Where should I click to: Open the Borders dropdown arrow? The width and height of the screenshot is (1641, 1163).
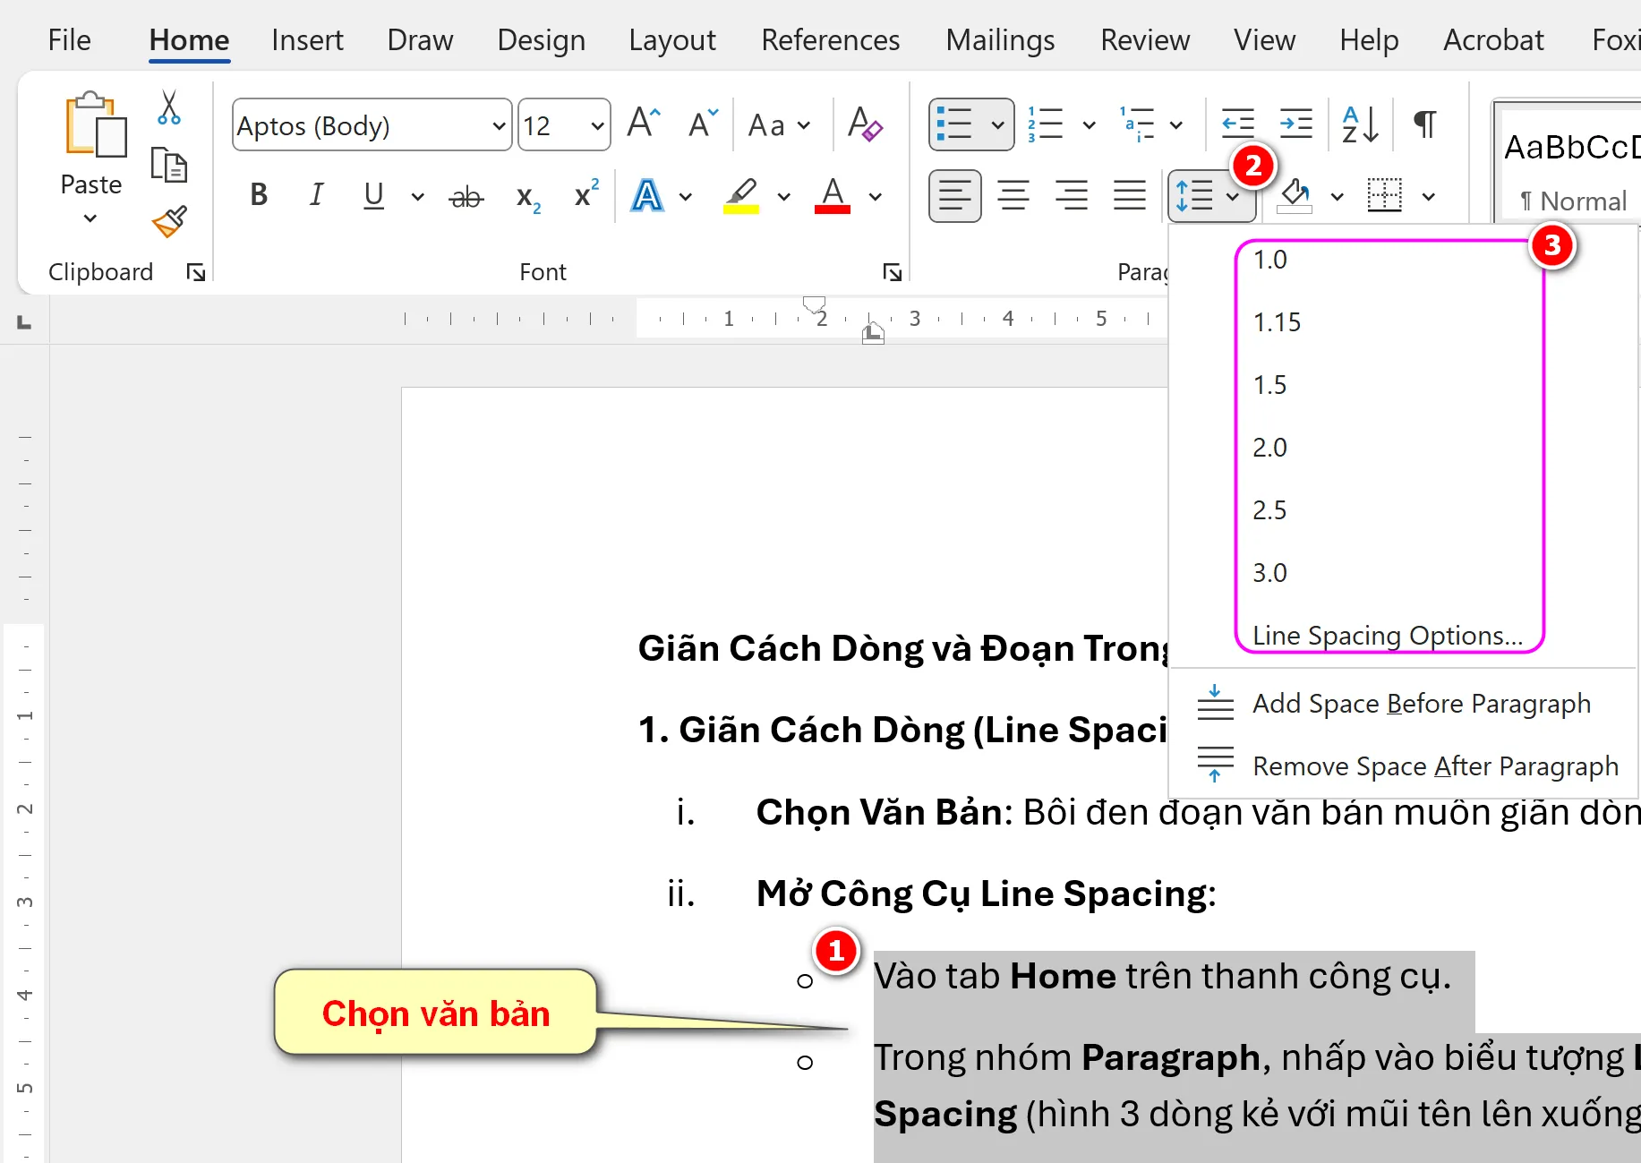point(1429,196)
